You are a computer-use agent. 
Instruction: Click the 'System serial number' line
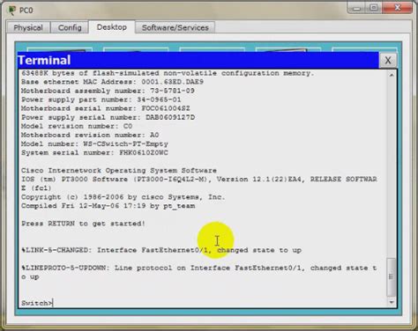(x=94, y=153)
